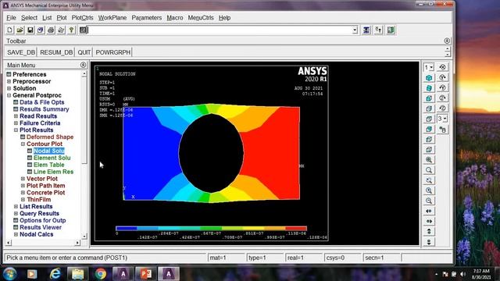This screenshot has width=500, height=281.
Task: Collapse the General Postproc tree node
Action: pyautogui.click(x=9, y=95)
